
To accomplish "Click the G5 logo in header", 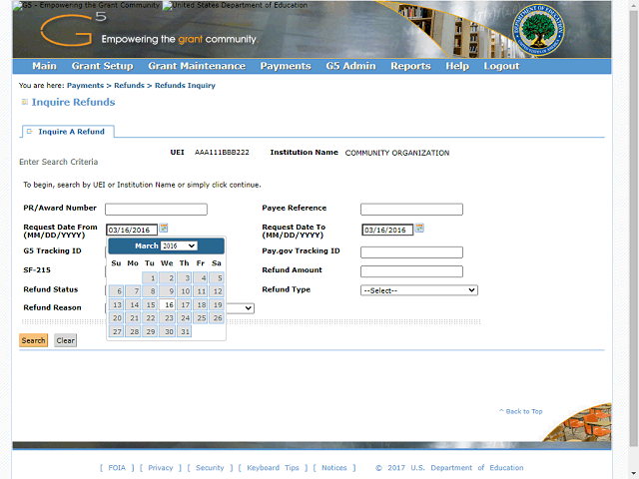I will pyautogui.click(x=74, y=29).
